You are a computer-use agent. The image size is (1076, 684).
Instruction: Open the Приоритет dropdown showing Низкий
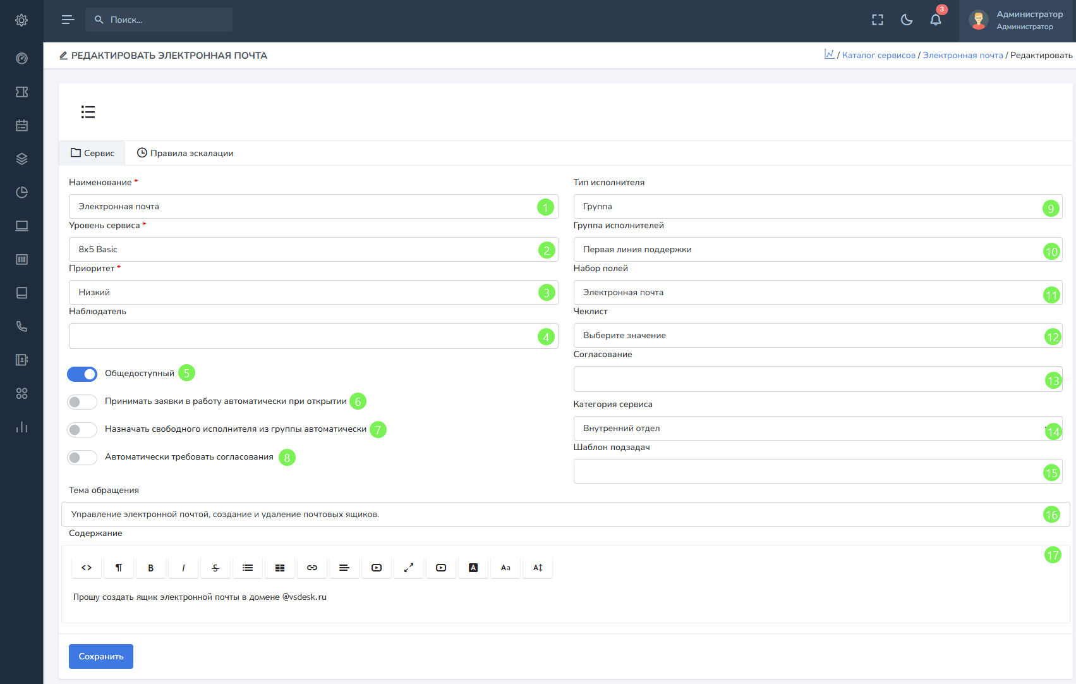(x=303, y=293)
